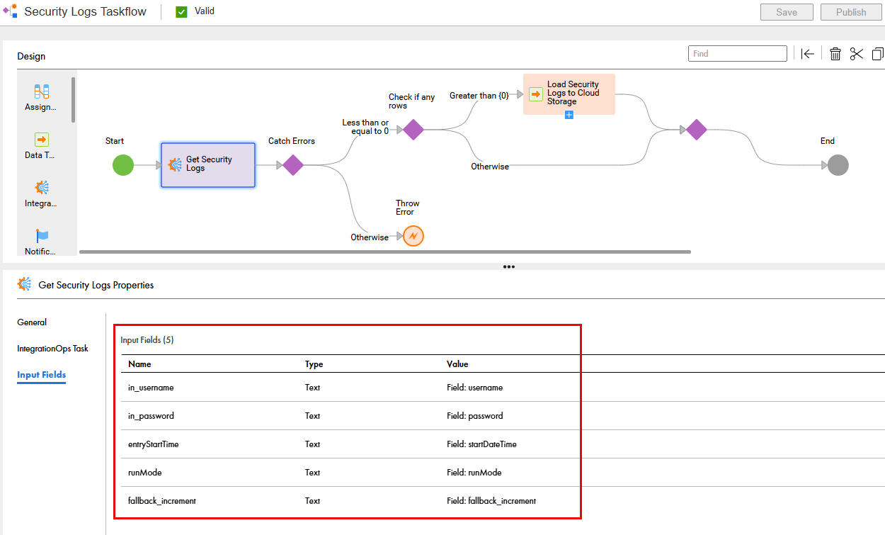The height and width of the screenshot is (535, 885).
Task: Click the Input Fields (5) heading
Action: pyautogui.click(x=147, y=340)
